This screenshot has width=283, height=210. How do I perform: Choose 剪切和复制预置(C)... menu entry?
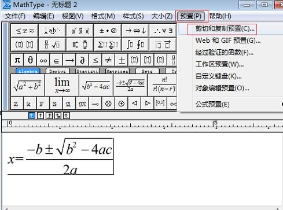pos(225,29)
